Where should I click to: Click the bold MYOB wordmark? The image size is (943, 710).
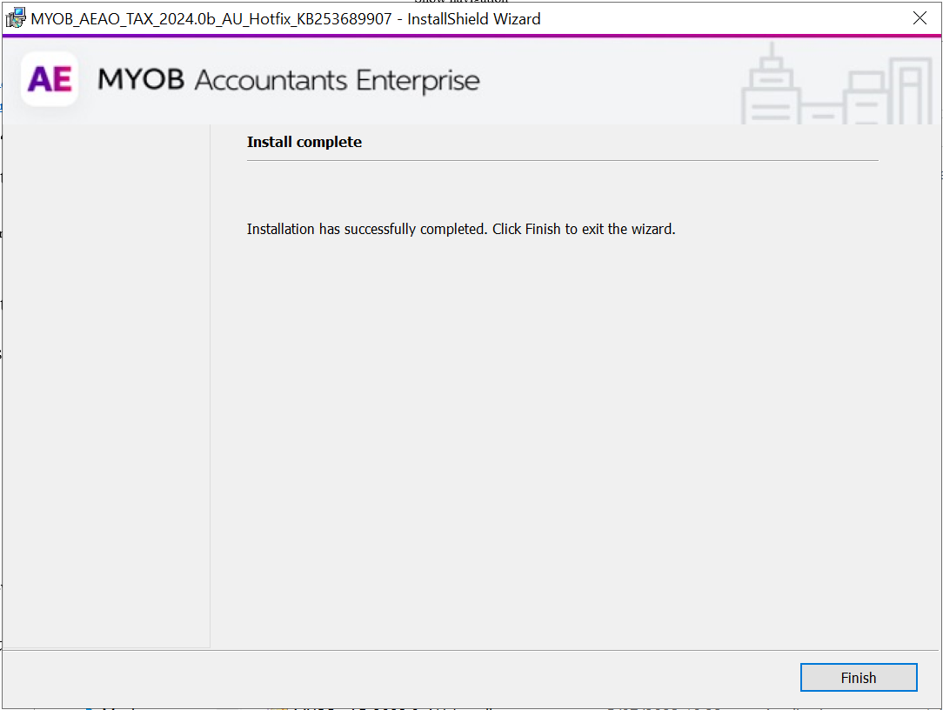(x=141, y=80)
